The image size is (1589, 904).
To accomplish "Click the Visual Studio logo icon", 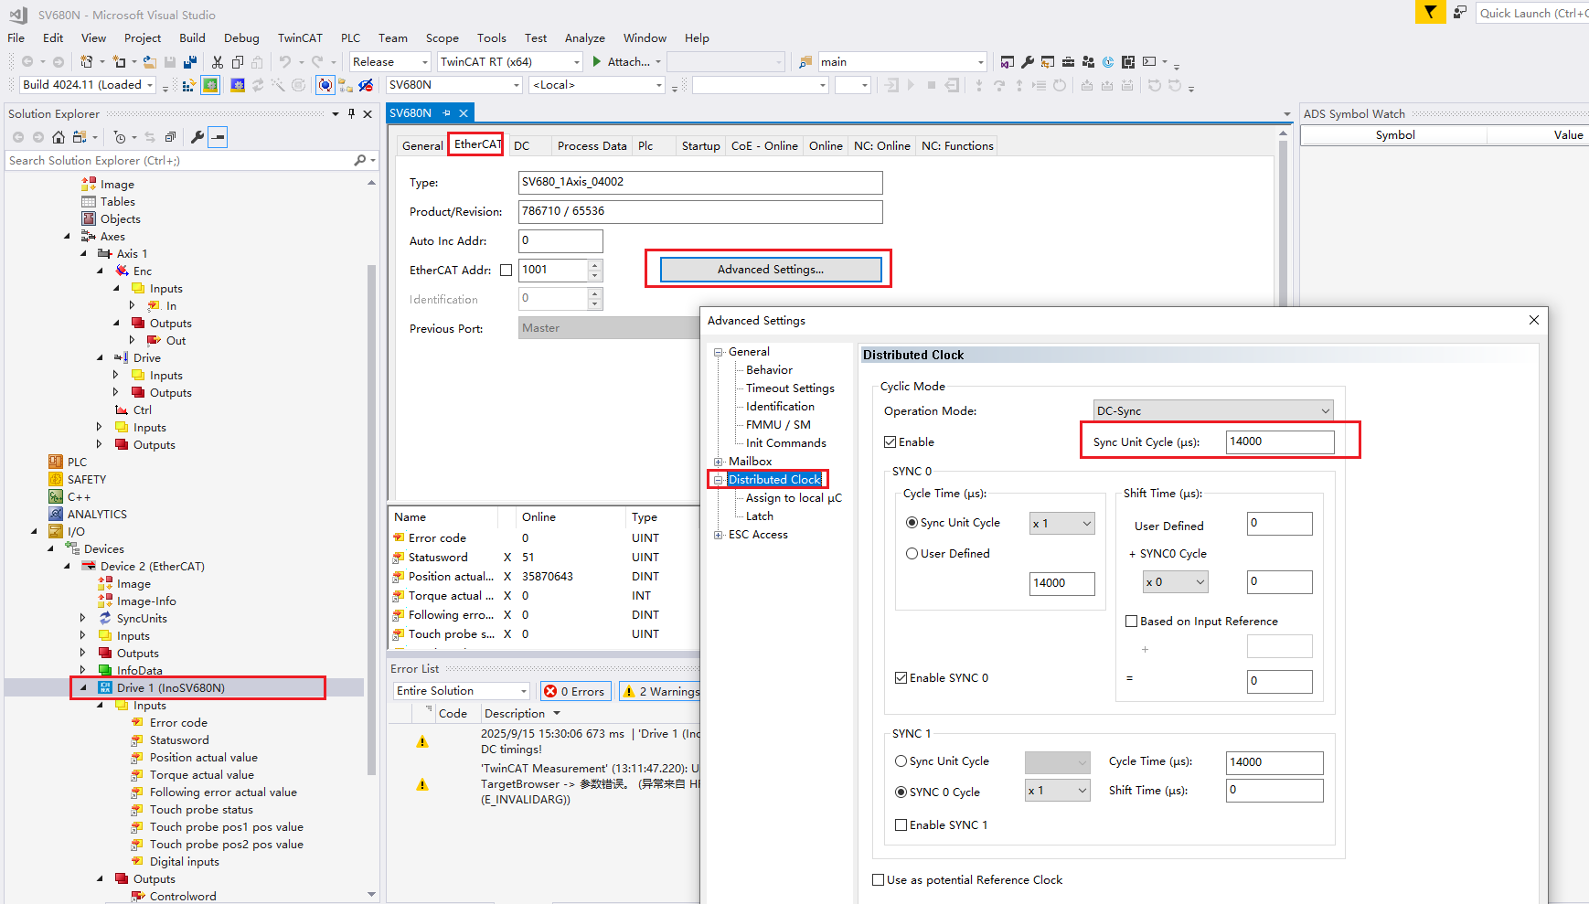I will tap(18, 15).
